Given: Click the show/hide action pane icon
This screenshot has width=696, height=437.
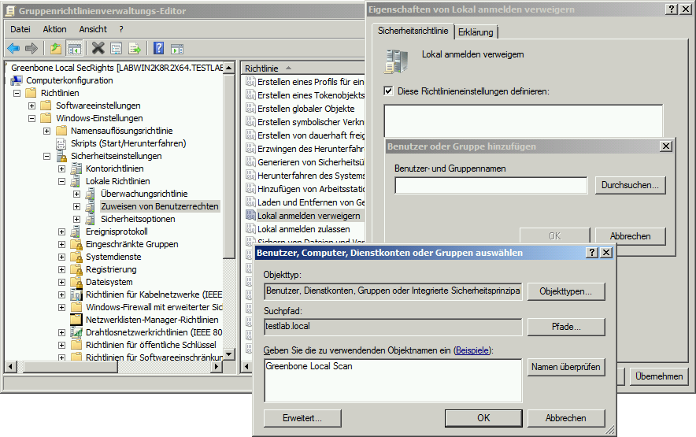Looking at the screenshot, I should tap(177, 49).
